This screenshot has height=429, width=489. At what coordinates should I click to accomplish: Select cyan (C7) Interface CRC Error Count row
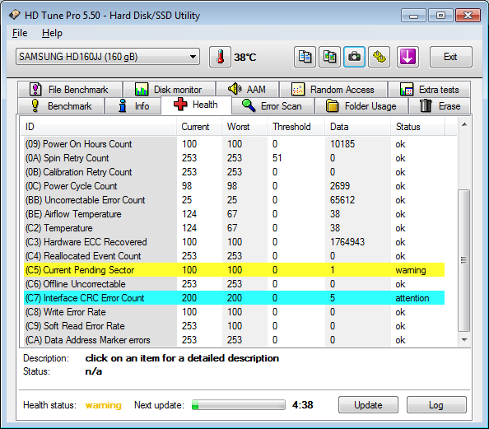point(234,298)
